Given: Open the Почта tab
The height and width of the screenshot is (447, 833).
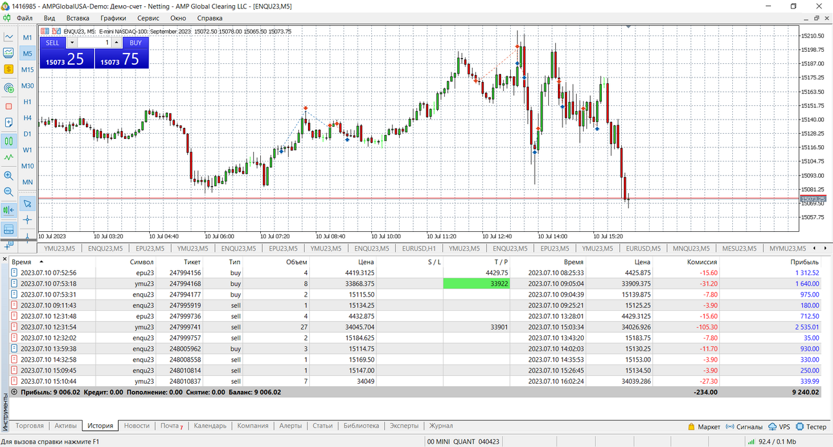Looking at the screenshot, I should point(171,426).
